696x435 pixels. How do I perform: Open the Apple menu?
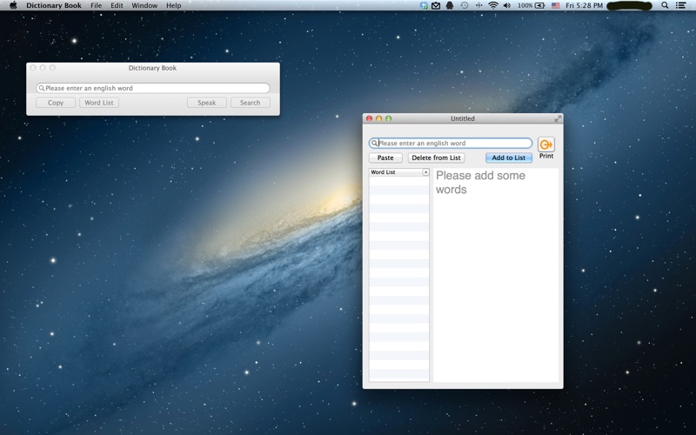point(13,5)
